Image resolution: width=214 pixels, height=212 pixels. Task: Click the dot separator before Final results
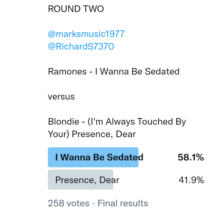tap(93, 203)
